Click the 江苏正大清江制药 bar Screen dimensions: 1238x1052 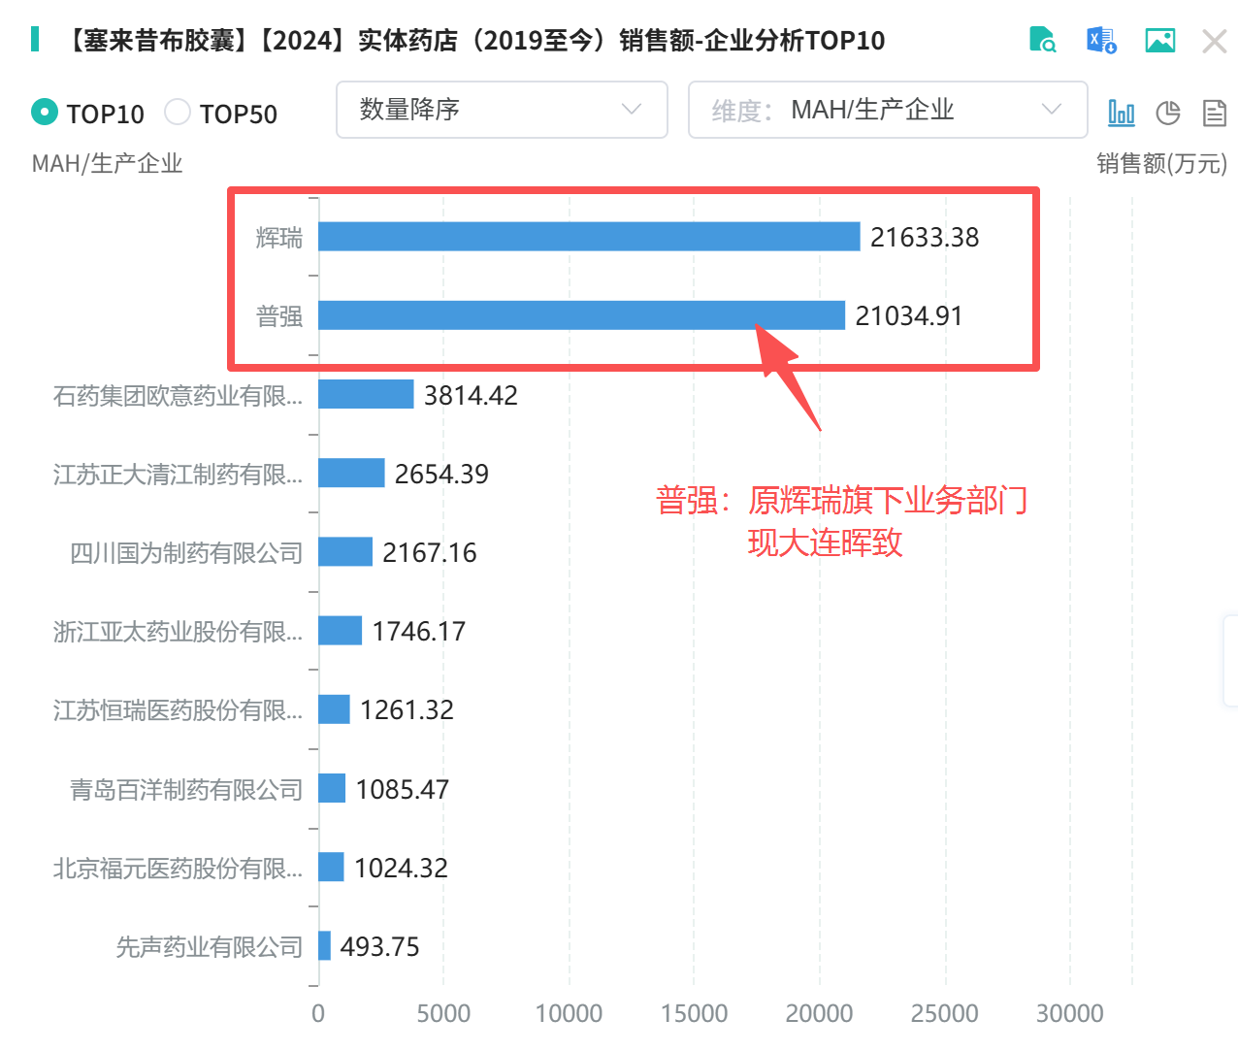click(x=351, y=473)
